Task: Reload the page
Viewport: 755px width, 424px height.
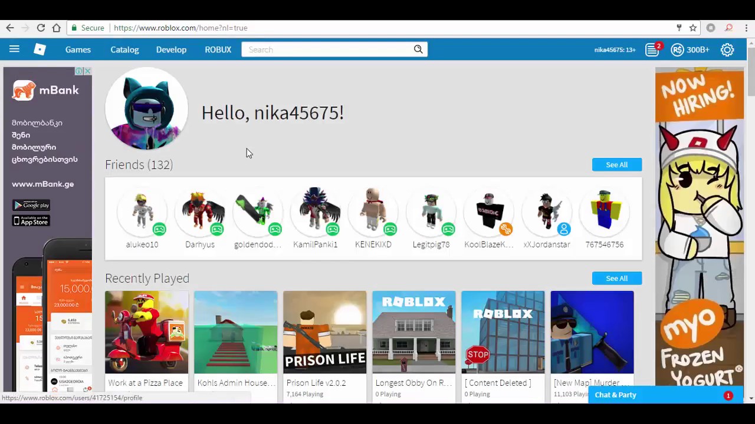Action: coord(41,28)
